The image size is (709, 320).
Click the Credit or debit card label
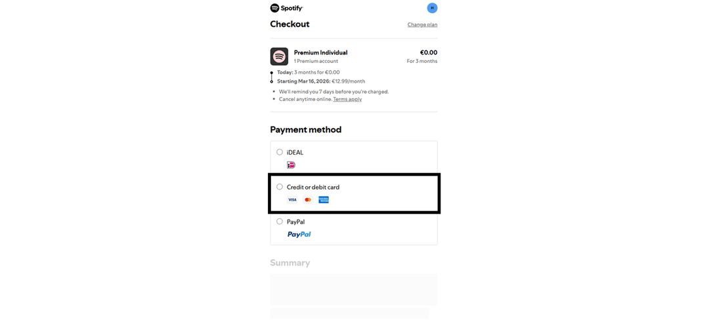pos(313,188)
